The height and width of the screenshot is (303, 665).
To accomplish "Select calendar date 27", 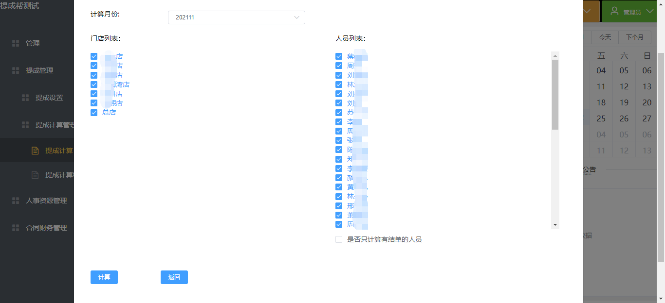I will [647, 118].
